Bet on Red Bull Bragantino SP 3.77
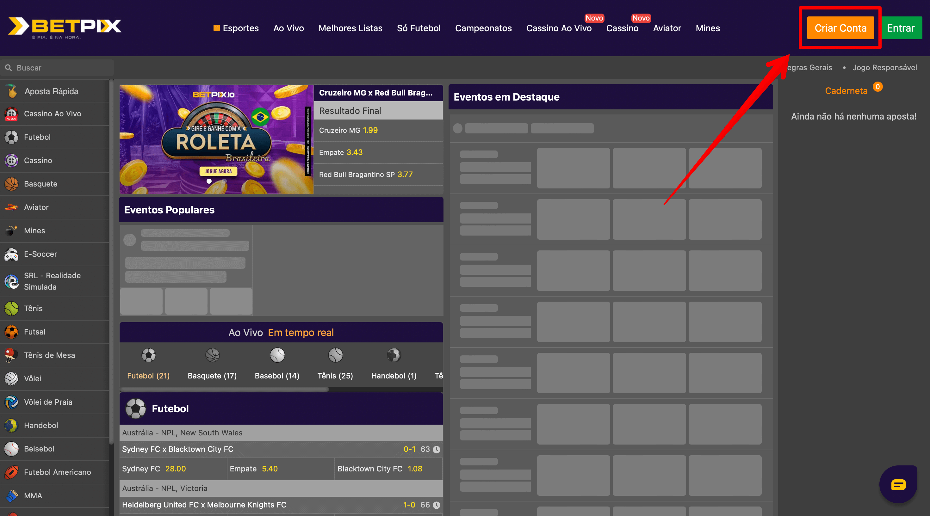 pyautogui.click(x=378, y=175)
